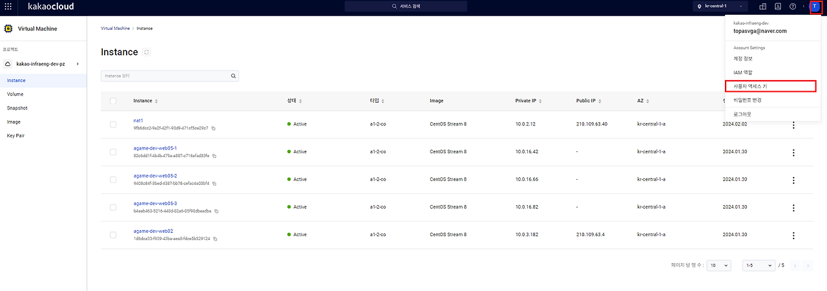This screenshot has height=291, width=827.
Task: Open the apps grid menu icon
Action: coord(8,6)
